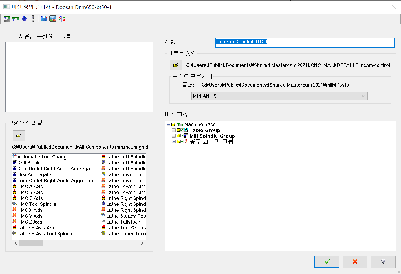Select Lathe Tool Orientation component
Screen dimensions: 401x274
point(124,228)
